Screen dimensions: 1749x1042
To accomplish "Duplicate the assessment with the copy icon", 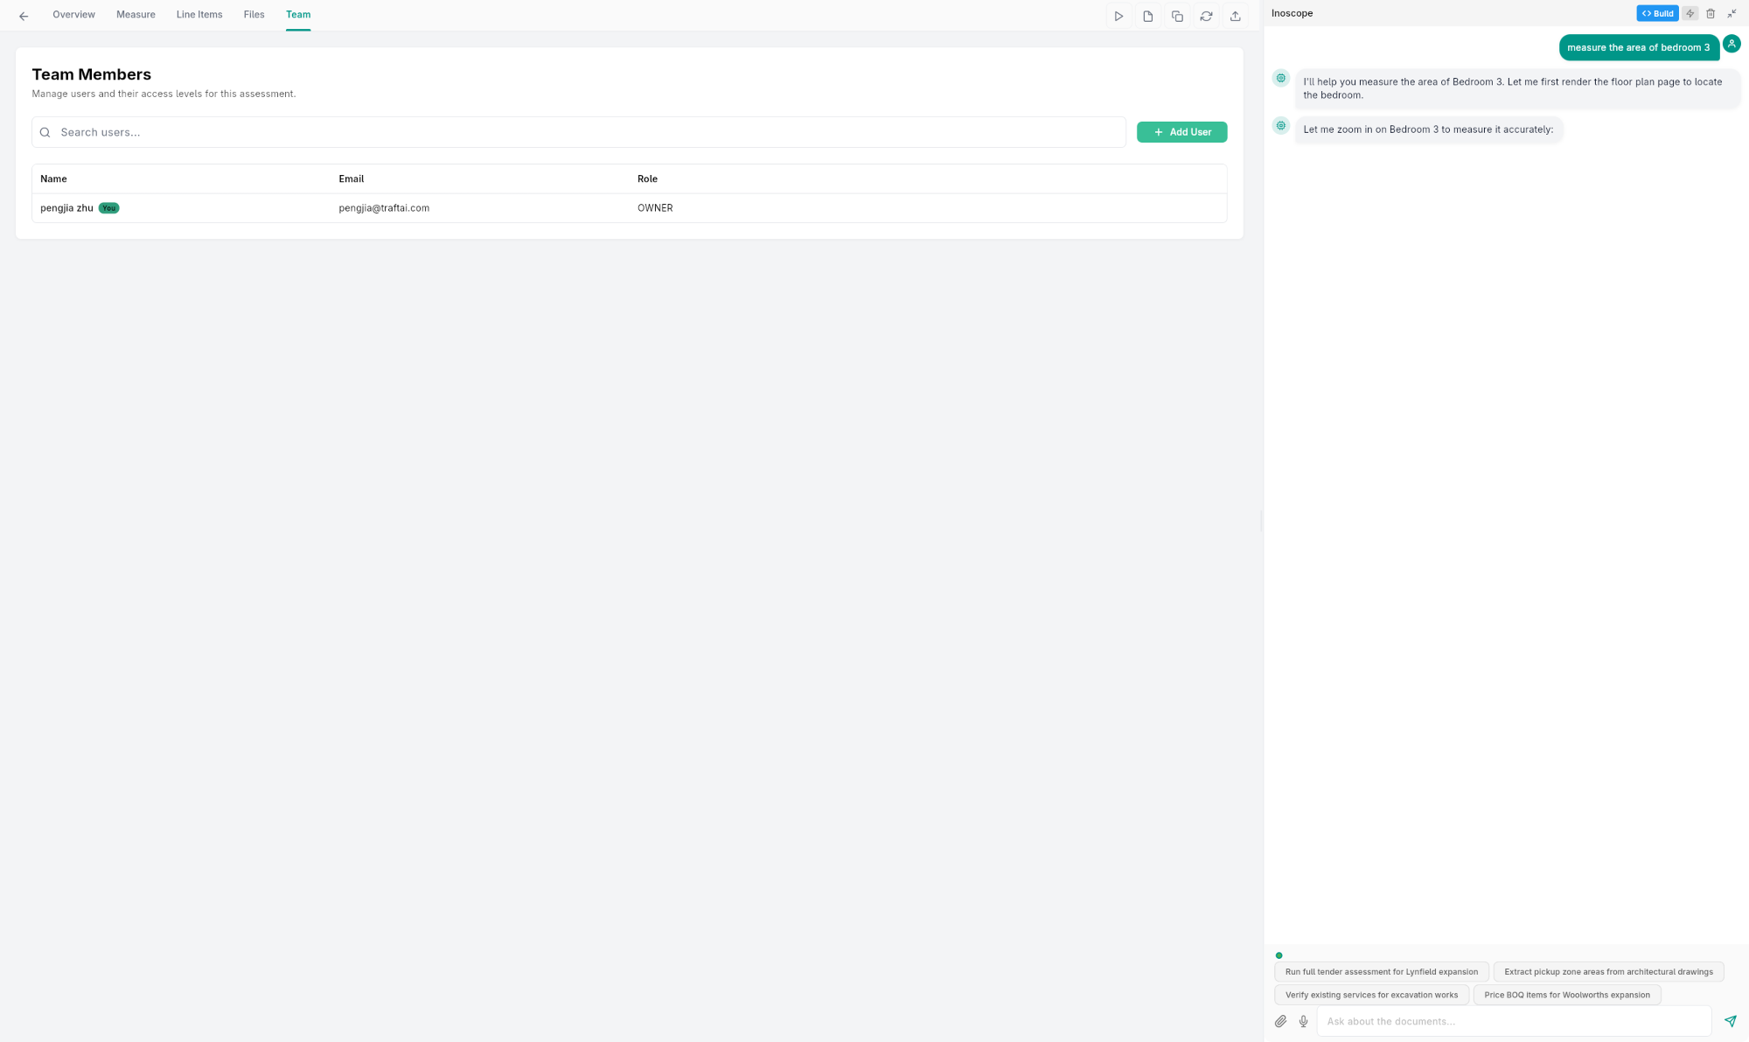I will (x=1176, y=15).
